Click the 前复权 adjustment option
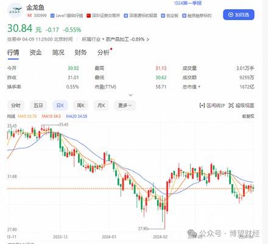The image size is (268, 244). click(x=248, y=117)
